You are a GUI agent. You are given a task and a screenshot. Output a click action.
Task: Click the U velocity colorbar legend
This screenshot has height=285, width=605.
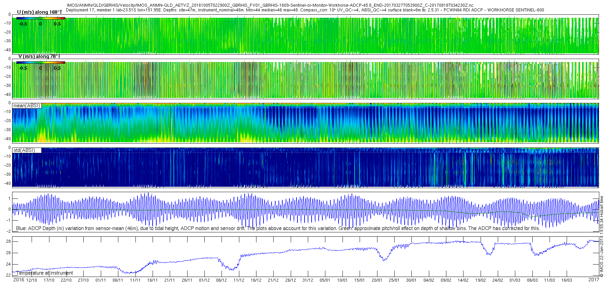tap(40, 18)
